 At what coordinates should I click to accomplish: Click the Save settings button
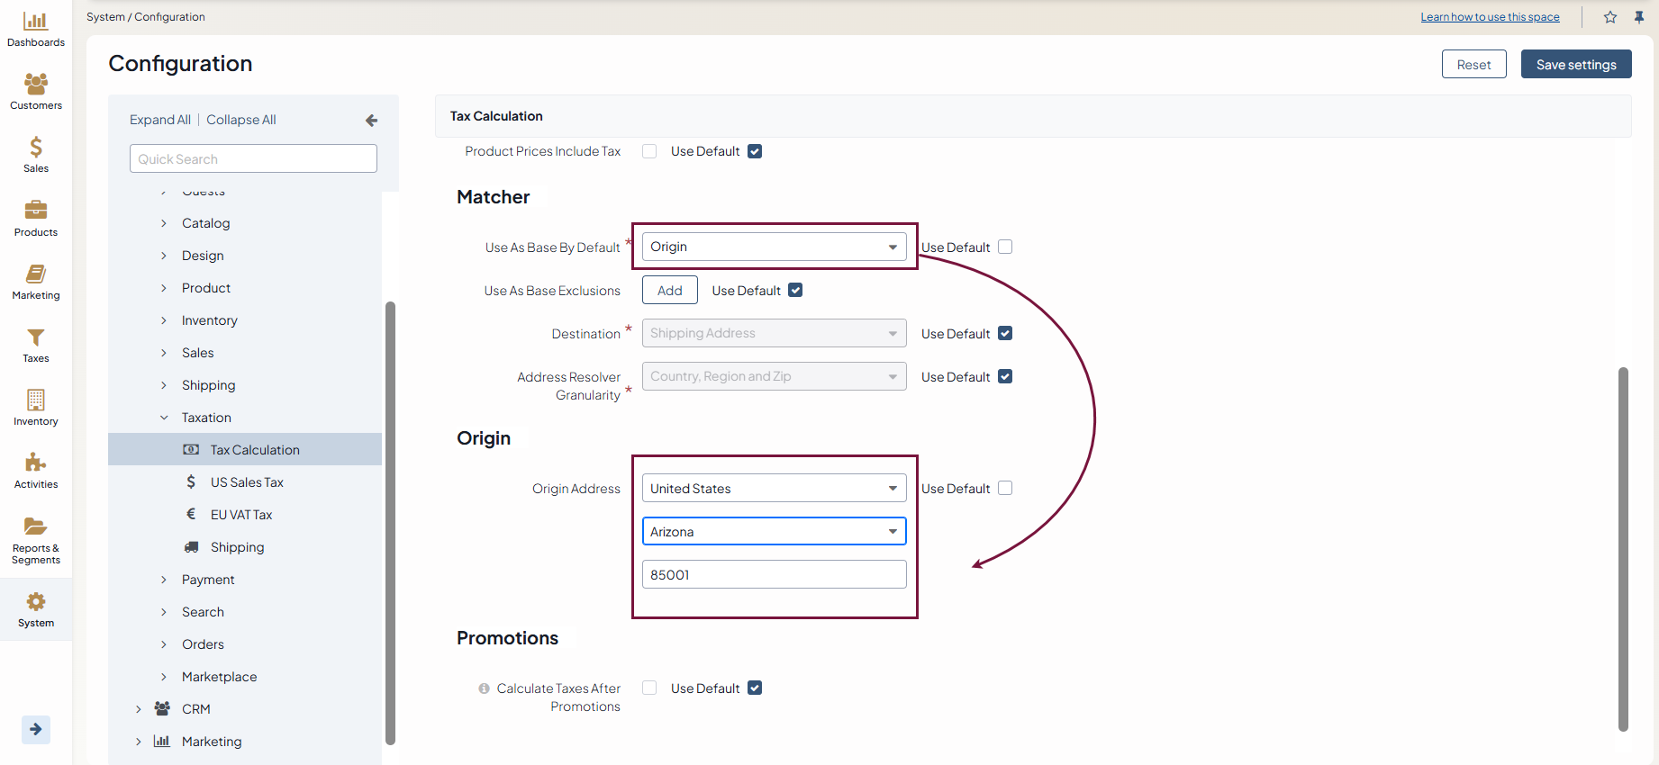point(1575,65)
